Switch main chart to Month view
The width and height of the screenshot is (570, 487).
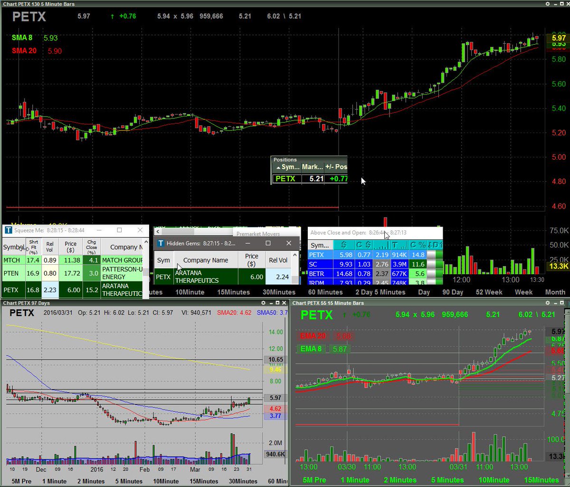tap(555, 292)
